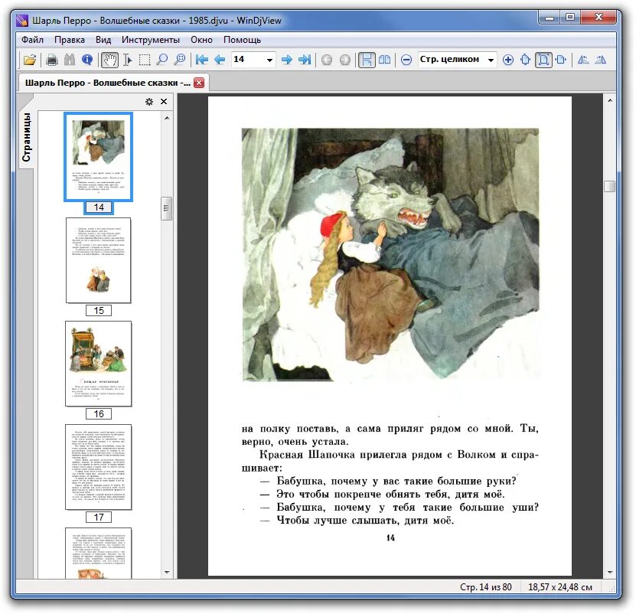Select page 16 thumbnail

click(x=99, y=364)
